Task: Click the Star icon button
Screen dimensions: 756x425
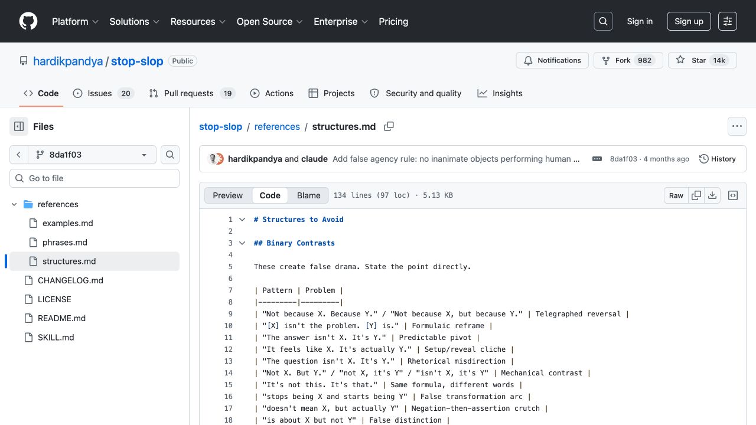Action: pyautogui.click(x=702, y=60)
